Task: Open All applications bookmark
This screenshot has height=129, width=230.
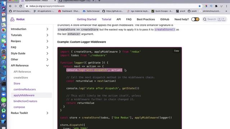Action: point(44,11)
